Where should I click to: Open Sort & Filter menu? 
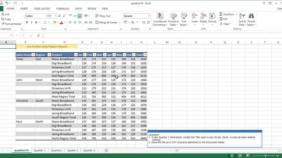click(x=242, y=19)
